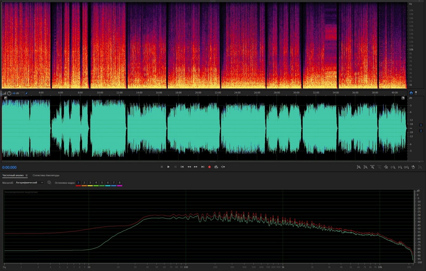This screenshot has height=271, width=426.
Task: Select the Частотный анализ tab
Action: tap(13, 175)
